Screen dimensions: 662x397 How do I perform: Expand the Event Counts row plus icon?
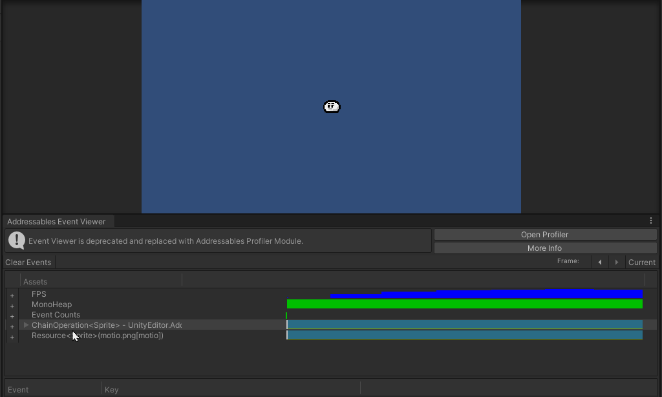(12, 316)
